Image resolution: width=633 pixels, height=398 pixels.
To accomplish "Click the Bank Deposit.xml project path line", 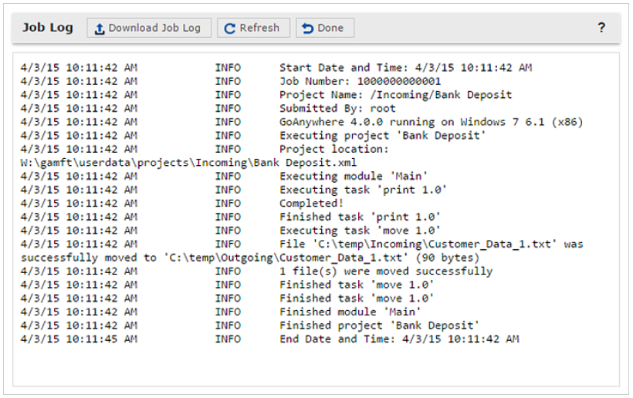I will pos(188,163).
